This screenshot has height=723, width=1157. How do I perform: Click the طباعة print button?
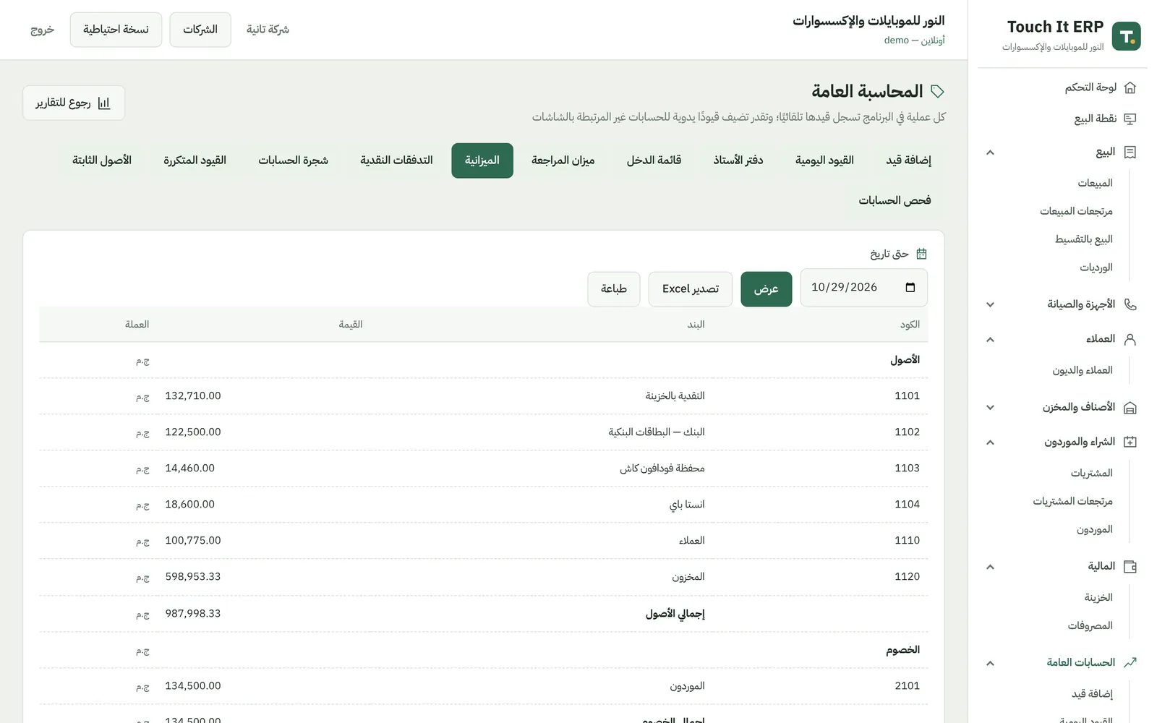pyautogui.click(x=614, y=289)
